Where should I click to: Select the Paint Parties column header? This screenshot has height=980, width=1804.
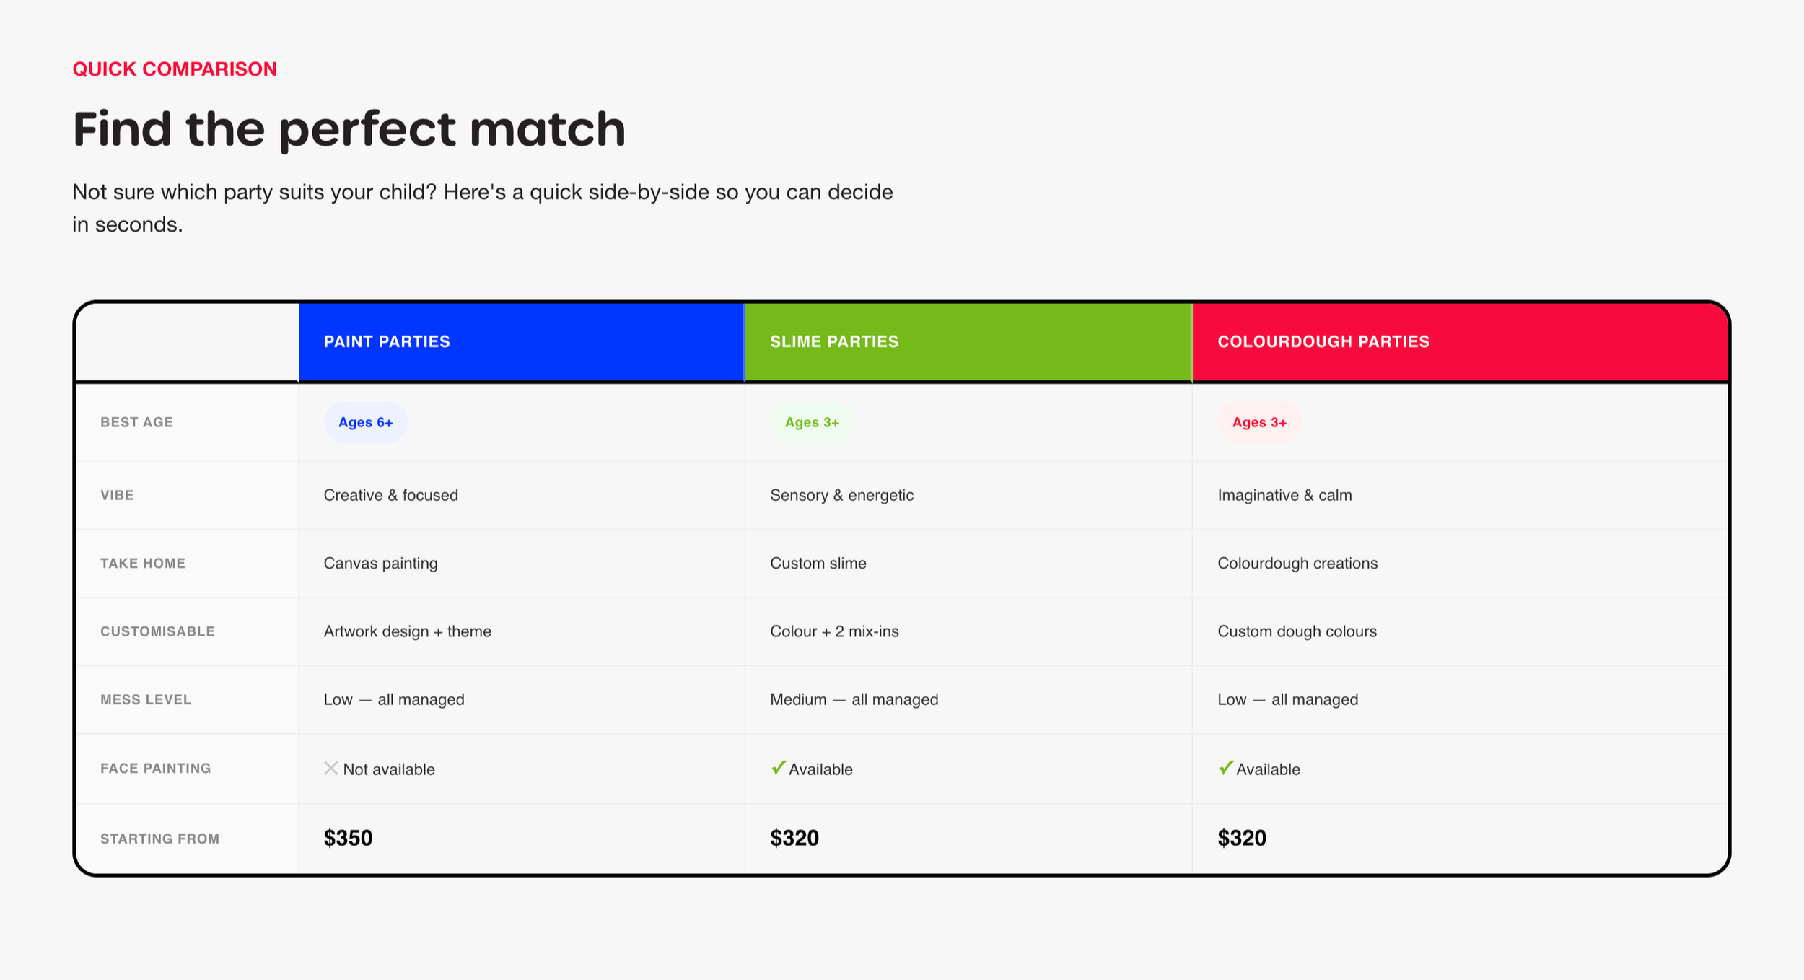tap(522, 341)
